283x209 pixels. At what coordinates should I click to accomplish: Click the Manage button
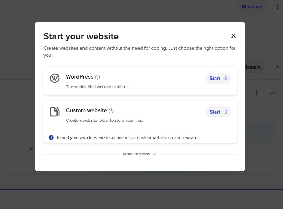coord(251,7)
